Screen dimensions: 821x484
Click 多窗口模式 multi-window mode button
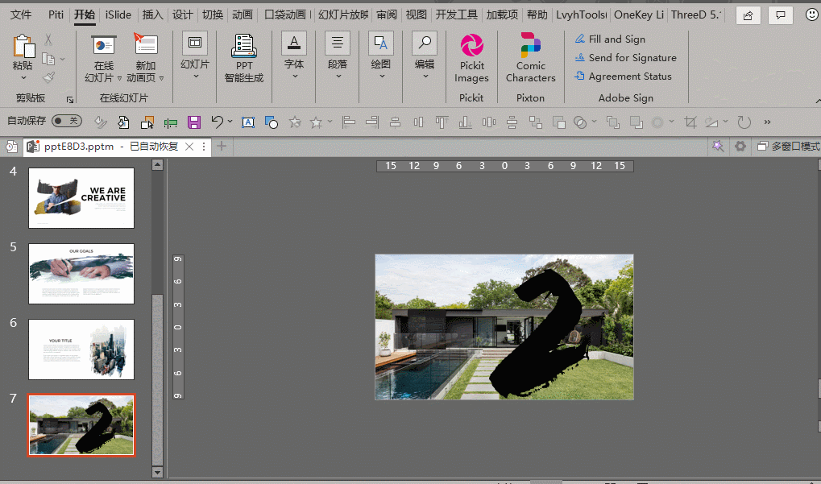pyautogui.click(x=789, y=147)
